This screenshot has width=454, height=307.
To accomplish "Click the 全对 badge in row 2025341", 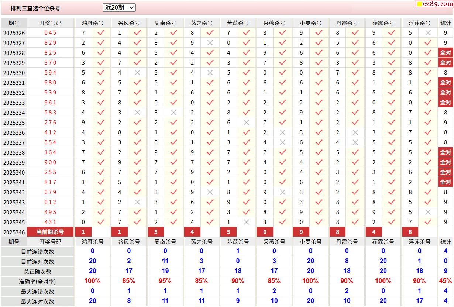I will point(446,182).
